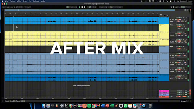Unfold the 2 Group track
Viewport: 194px width, 109px height.
pyautogui.click(x=160, y=25)
